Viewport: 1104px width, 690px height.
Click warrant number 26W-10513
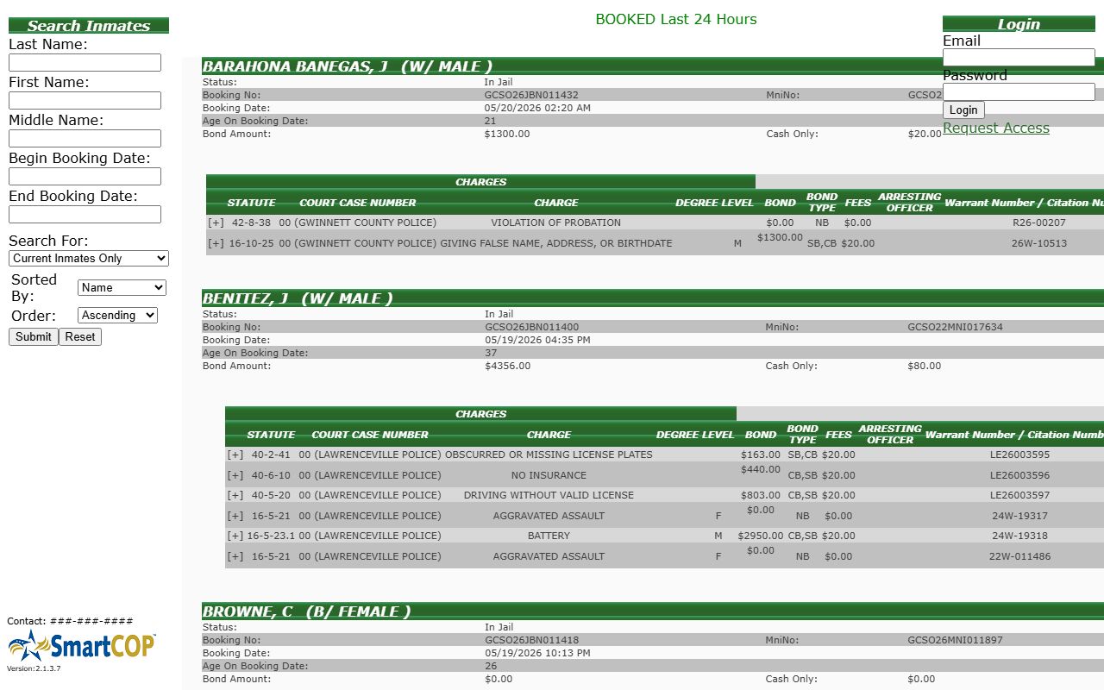click(x=1039, y=243)
